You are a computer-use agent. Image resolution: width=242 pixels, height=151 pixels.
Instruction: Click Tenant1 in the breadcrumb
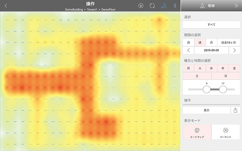point(92,10)
